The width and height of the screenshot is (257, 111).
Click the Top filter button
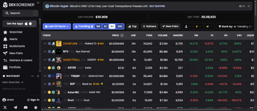(132, 26)
